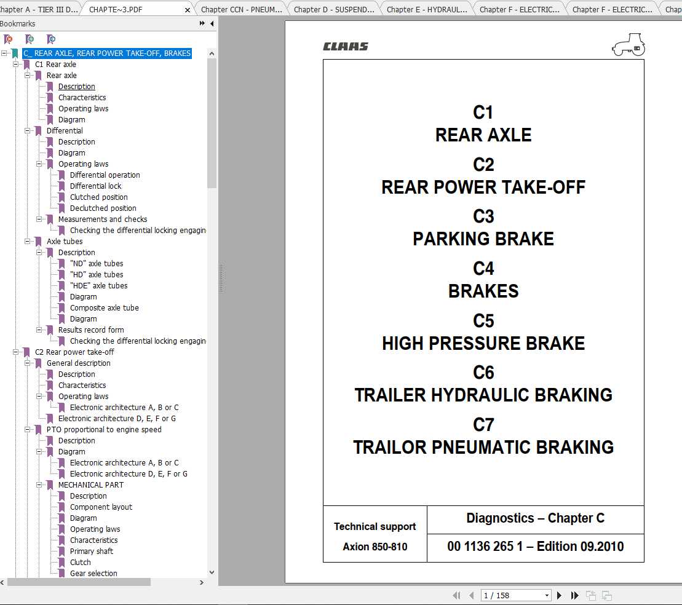Select the Differential lock bookmark
This screenshot has width=682, height=605.
pyautogui.click(x=95, y=186)
